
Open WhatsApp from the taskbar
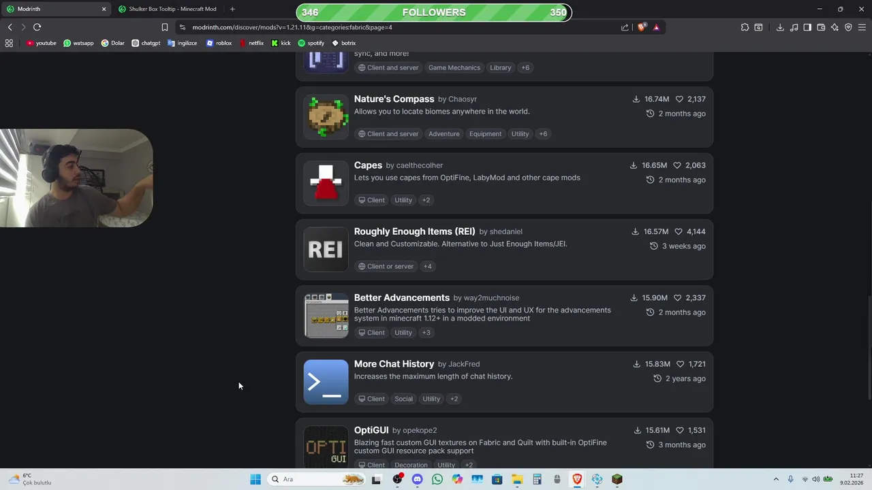(437, 479)
